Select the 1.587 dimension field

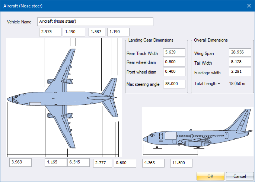point(97,32)
